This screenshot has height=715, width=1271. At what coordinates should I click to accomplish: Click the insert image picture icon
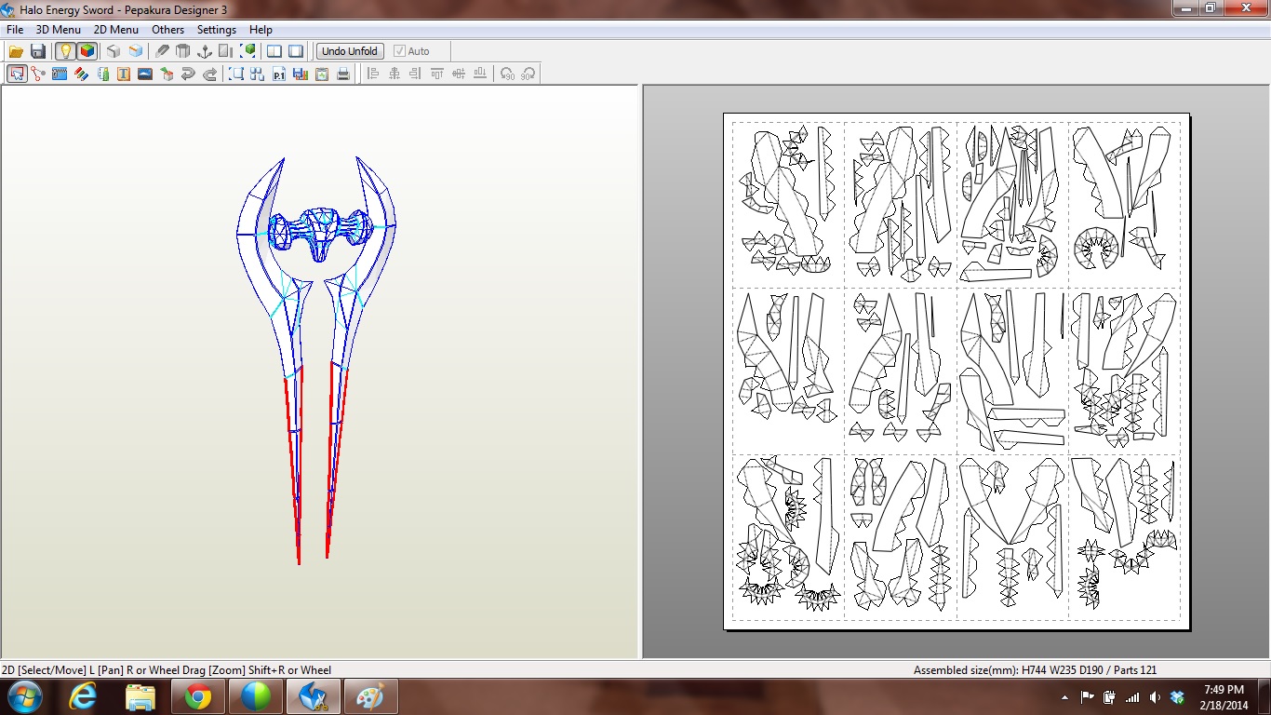point(145,74)
